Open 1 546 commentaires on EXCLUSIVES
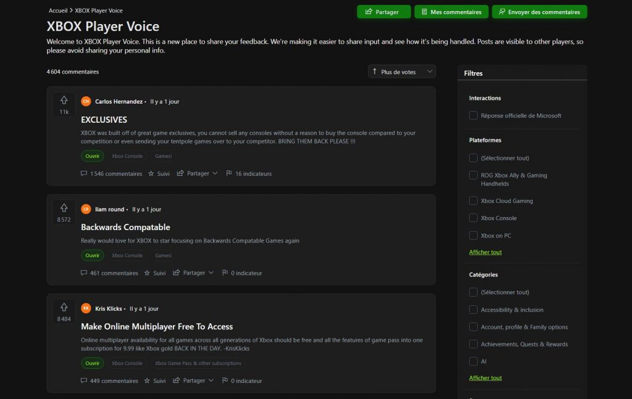 [x=116, y=174]
